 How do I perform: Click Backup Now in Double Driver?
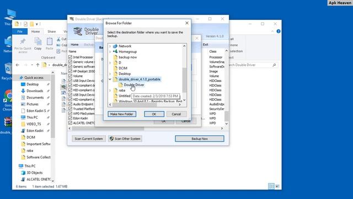click(x=200, y=139)
